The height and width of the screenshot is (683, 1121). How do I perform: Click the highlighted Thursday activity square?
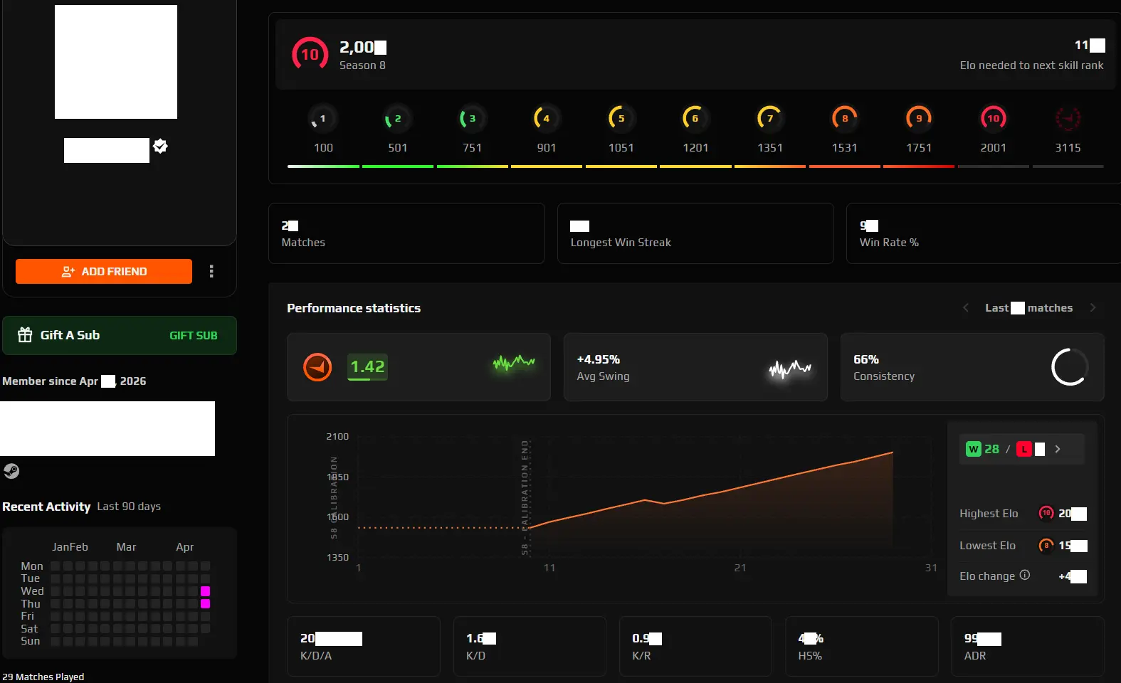tap(205, 604)
